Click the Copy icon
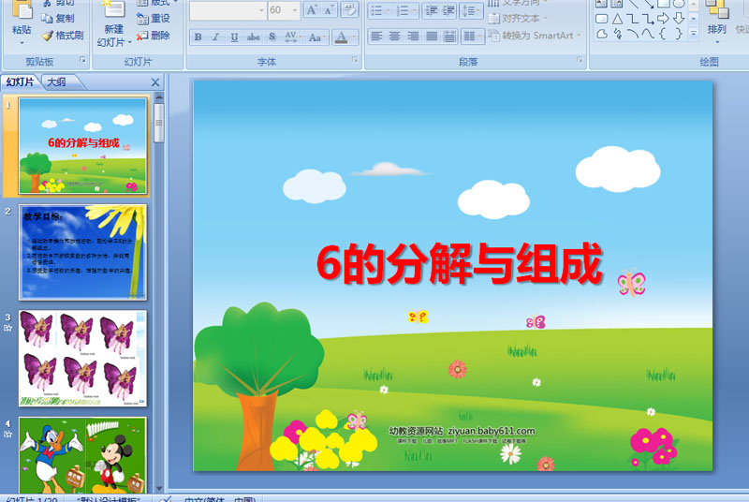 click(47, 19)
